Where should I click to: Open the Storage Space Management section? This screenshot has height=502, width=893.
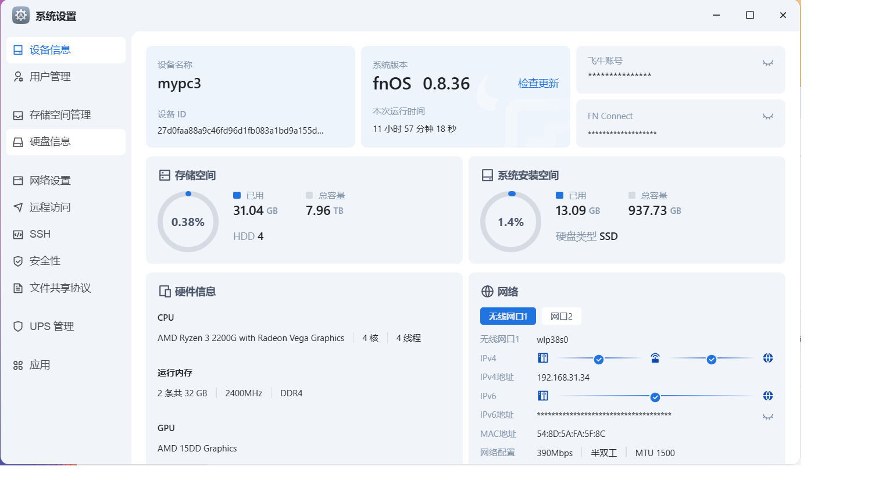click(x=60, y=115)
